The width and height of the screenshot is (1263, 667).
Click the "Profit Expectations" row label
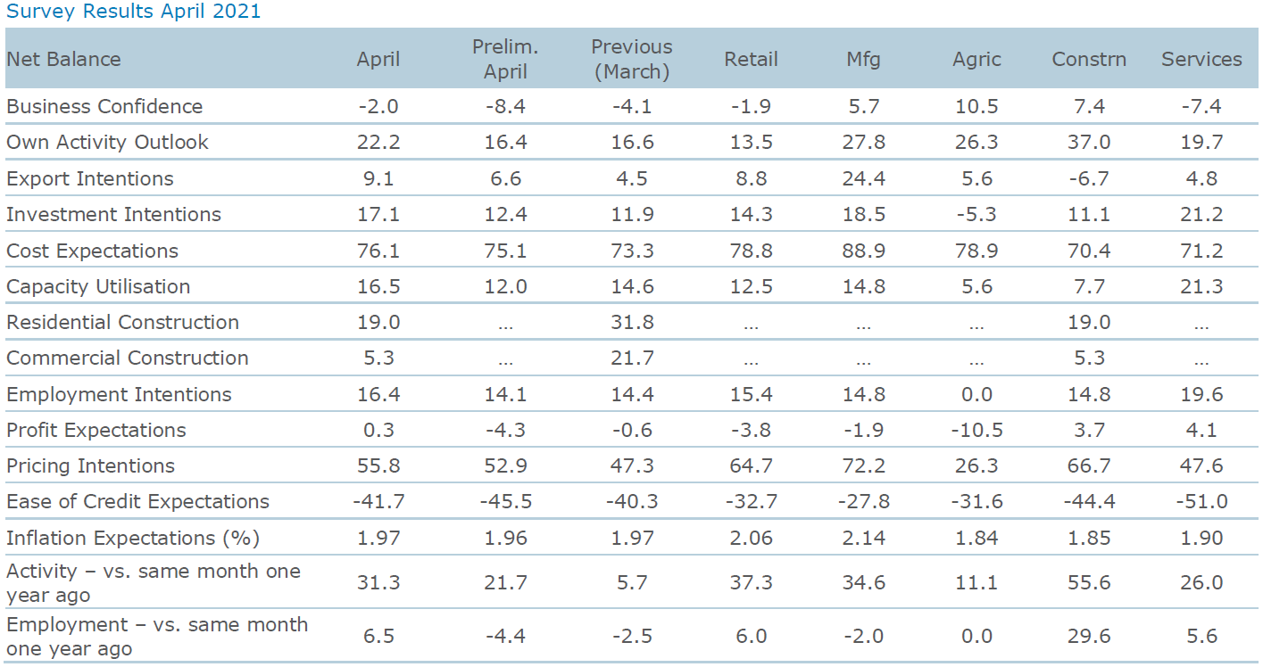click(96, 430)
